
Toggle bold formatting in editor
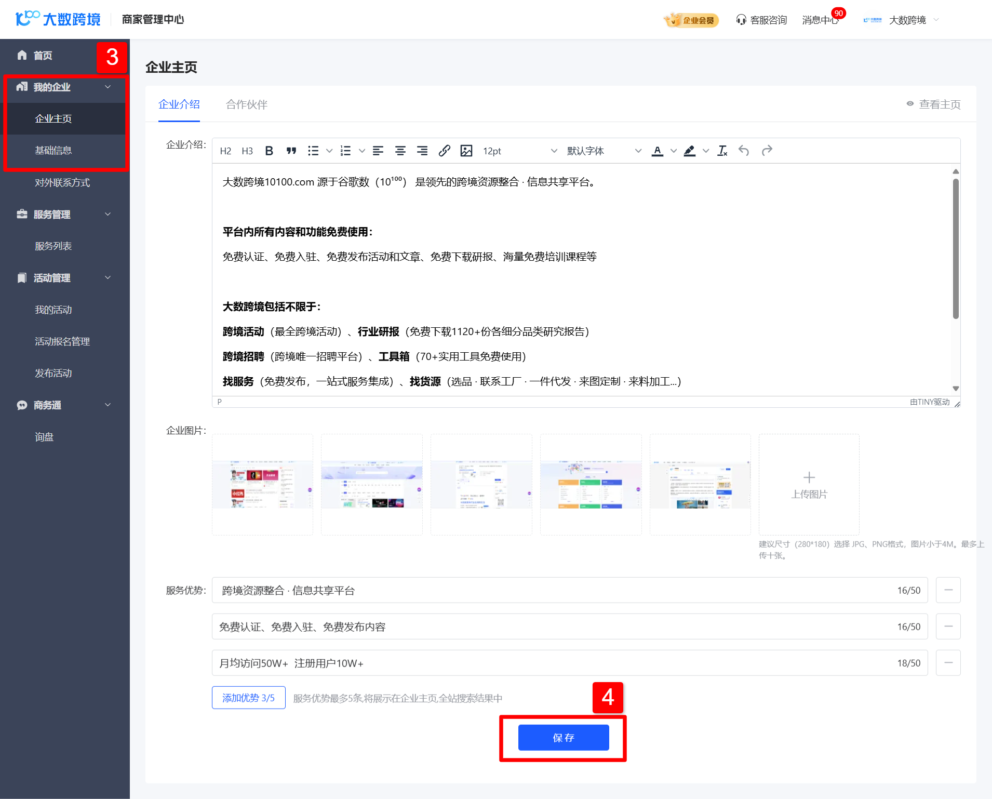(269, 151)
